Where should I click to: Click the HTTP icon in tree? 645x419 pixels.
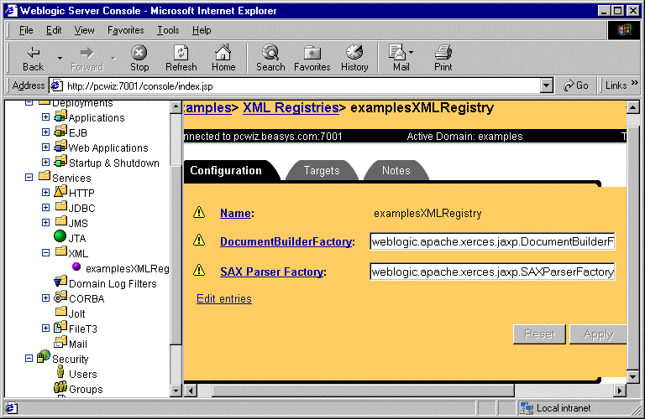pos(60,191)
